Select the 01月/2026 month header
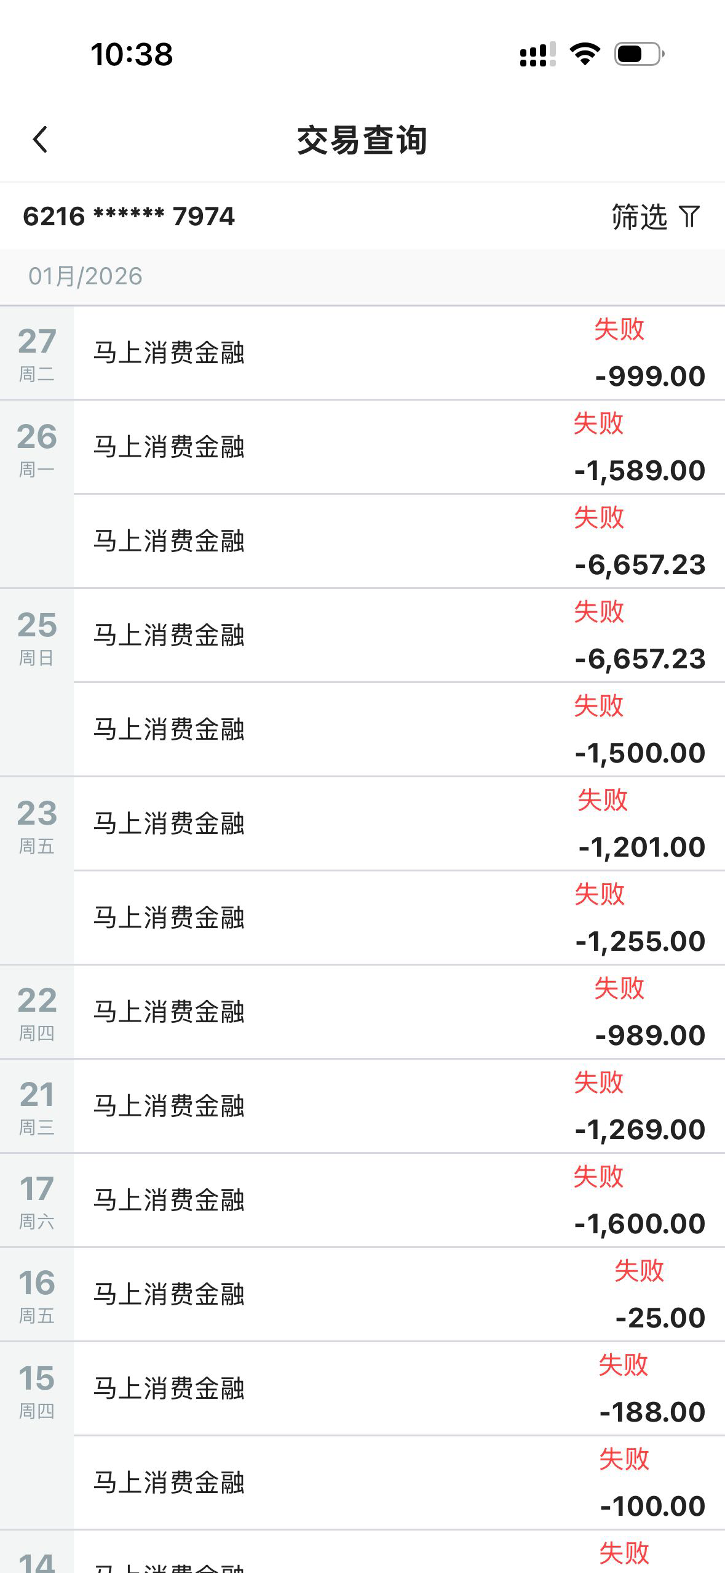The image size is (725, 1573). click(x=85, y=276)
